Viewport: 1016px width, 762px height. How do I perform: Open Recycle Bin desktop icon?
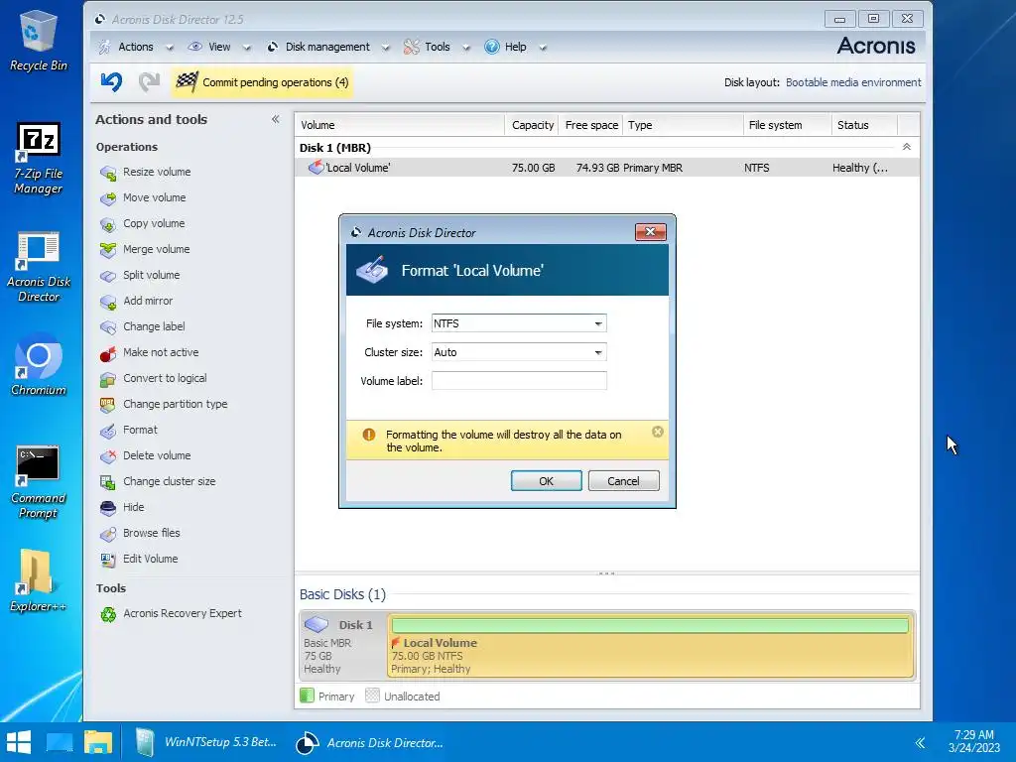(x=39, y=40)
